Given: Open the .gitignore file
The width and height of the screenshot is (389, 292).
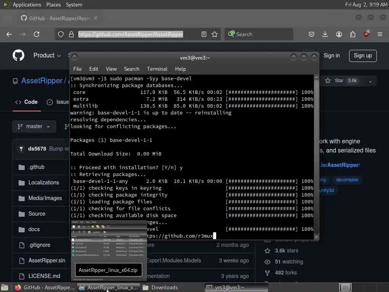Looking at the screenshot, I should tap(39, 245).
